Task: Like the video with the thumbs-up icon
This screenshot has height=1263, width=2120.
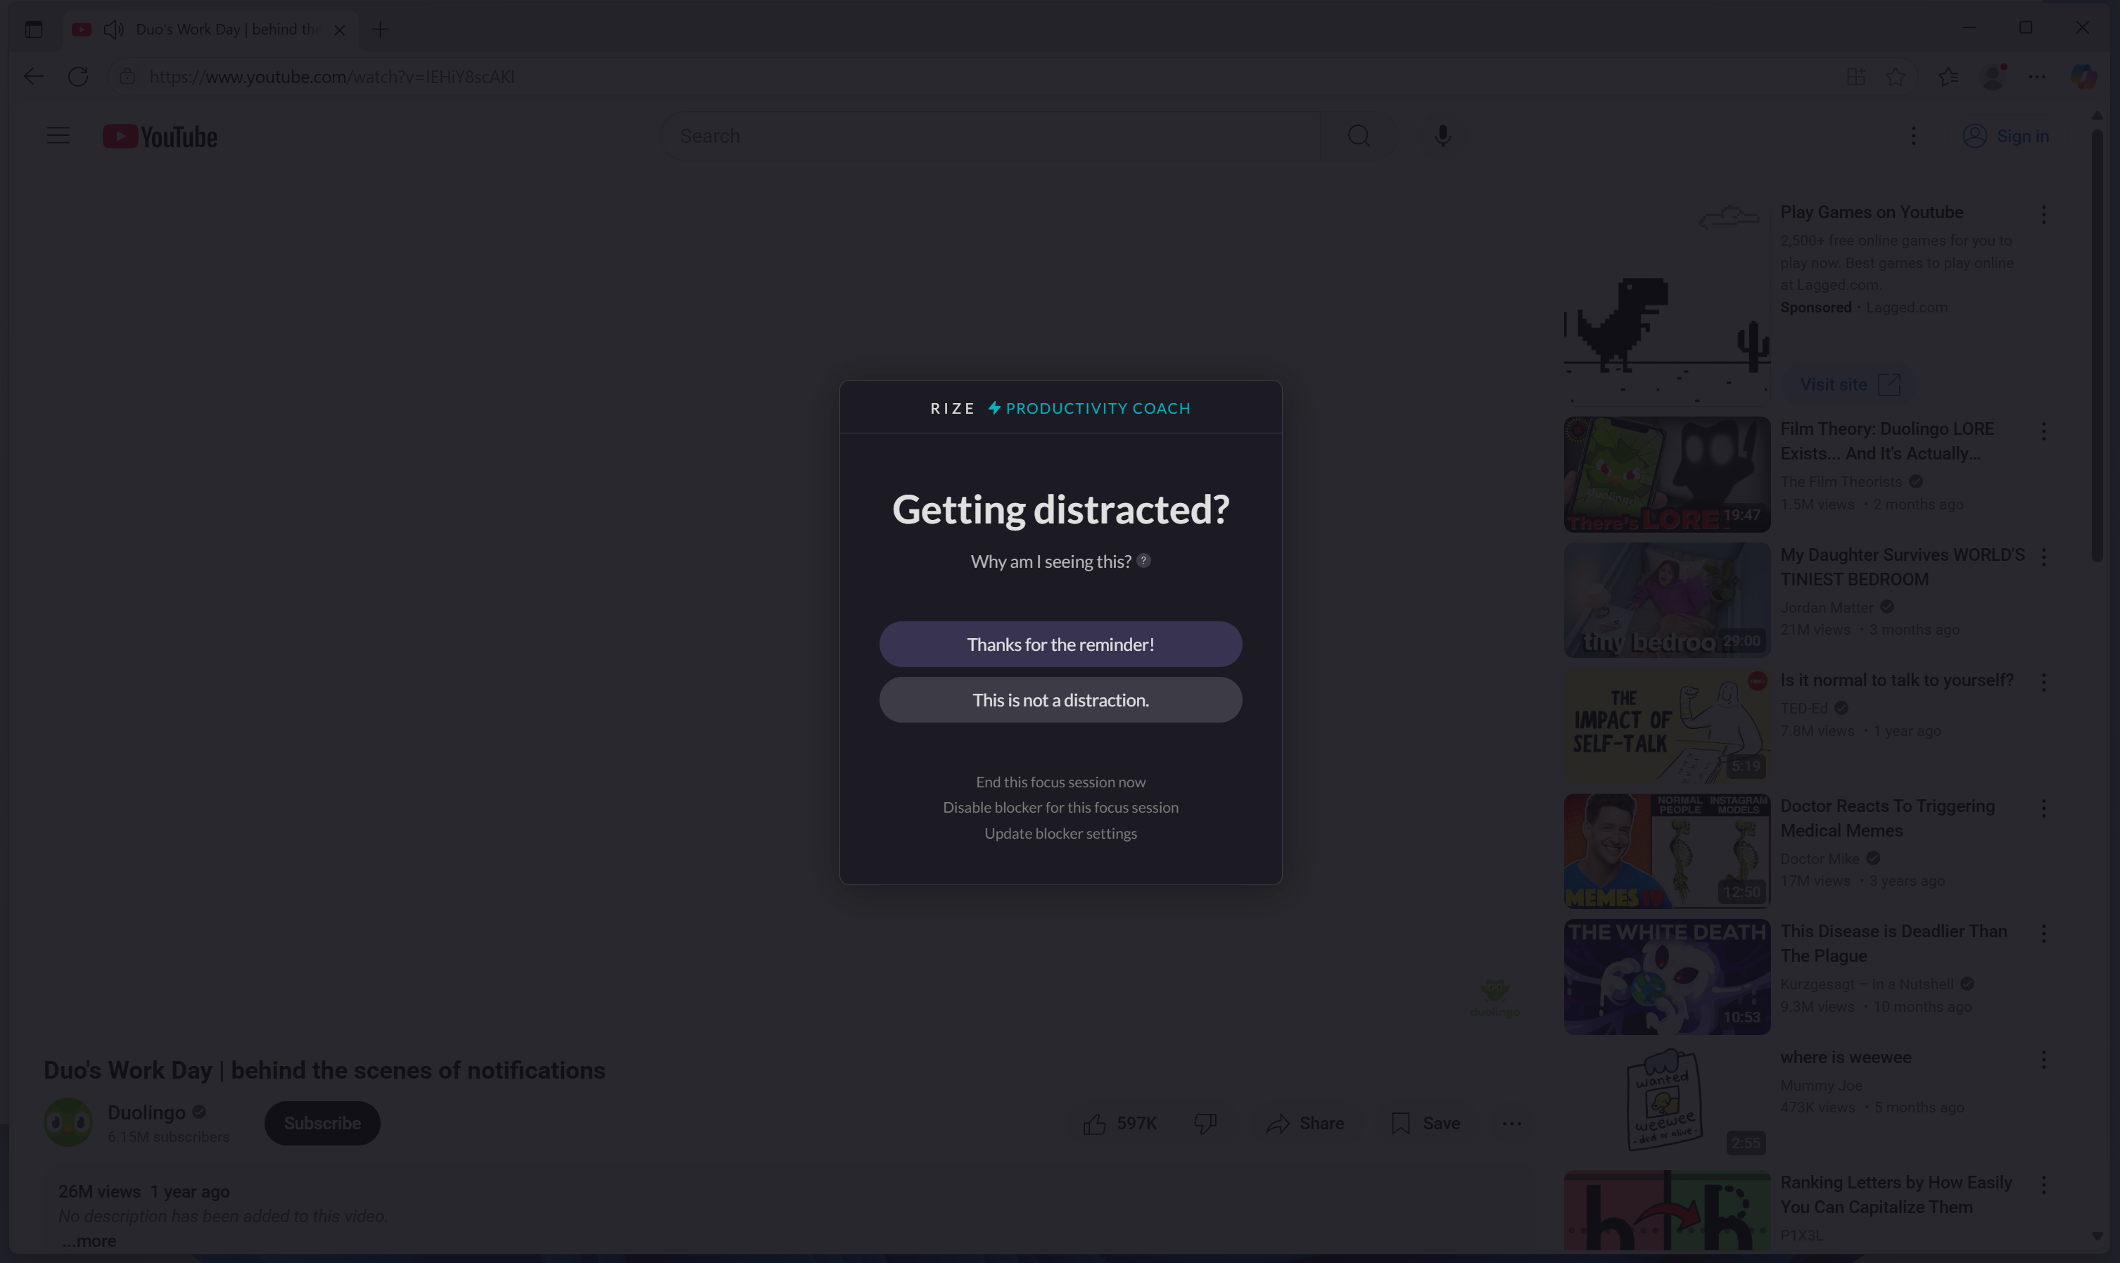Action: point(1096,1122)
